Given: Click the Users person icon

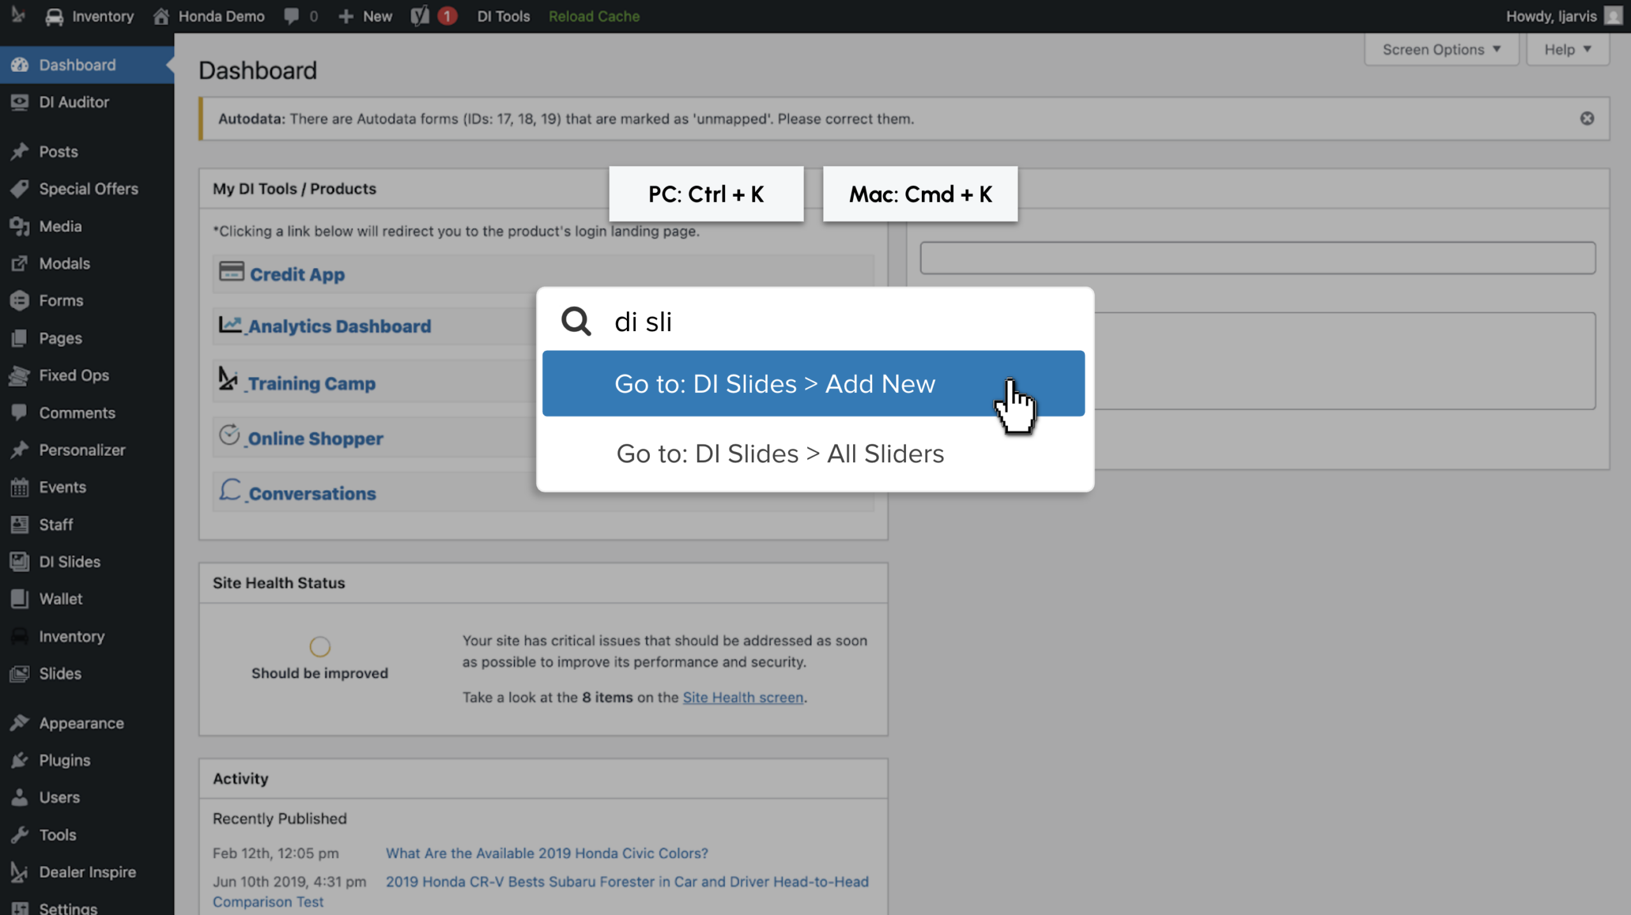Looking at the screenshot, I should [x=20, y=797].
